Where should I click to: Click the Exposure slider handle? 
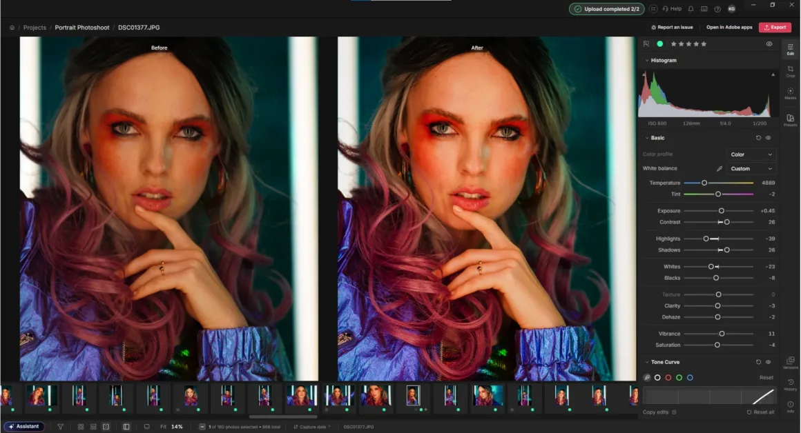pos(722,210)
